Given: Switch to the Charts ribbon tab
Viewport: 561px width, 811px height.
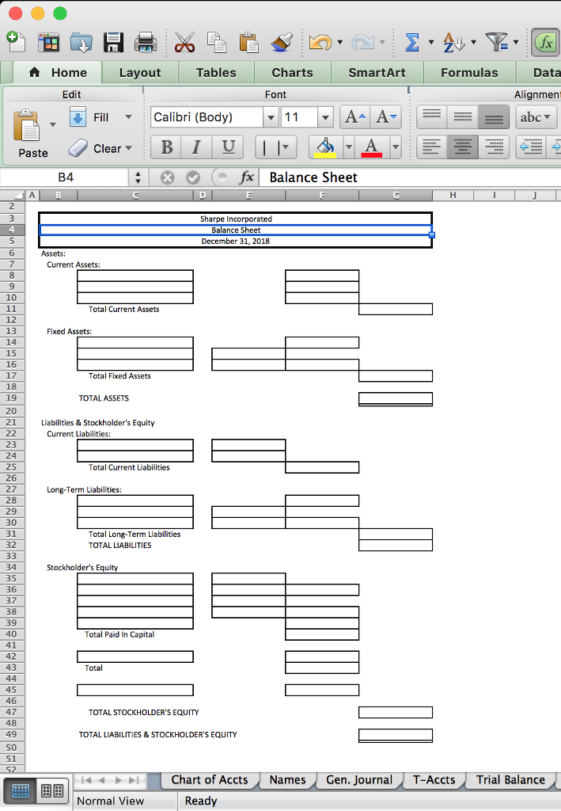Looking at the screenshot, I should pos(293,72).
